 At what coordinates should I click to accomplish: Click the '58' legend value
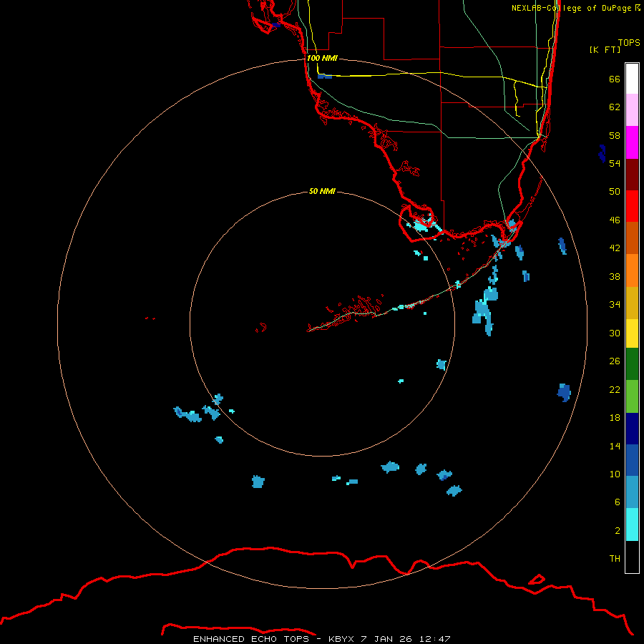tap(615, 135)
